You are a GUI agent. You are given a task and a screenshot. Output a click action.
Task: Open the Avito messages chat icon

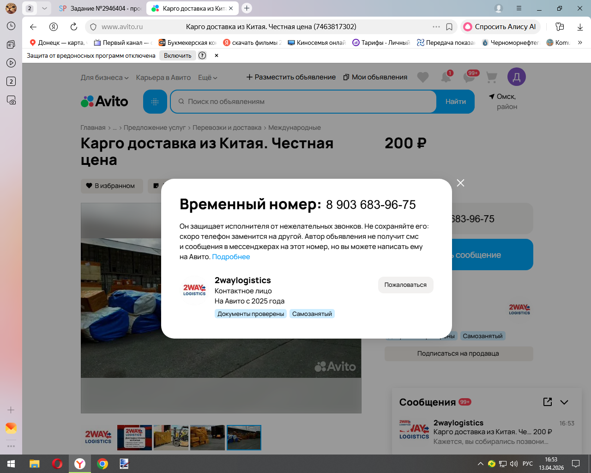pyautogui.click(x=469, y=77)
